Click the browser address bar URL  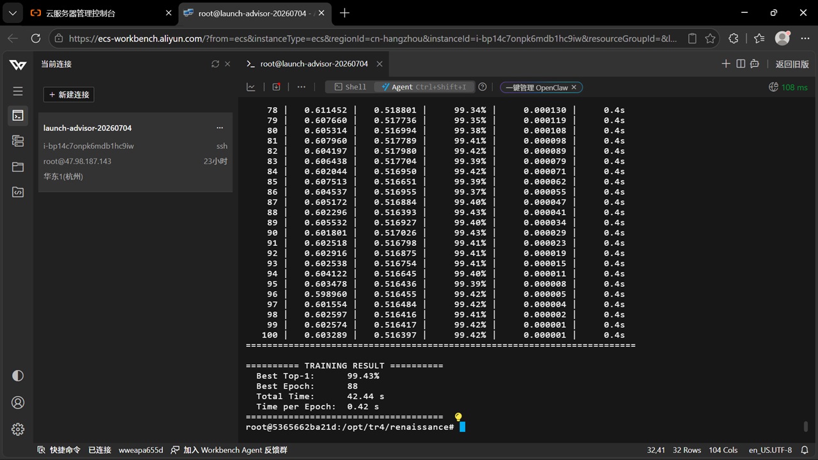coord(373,38)
